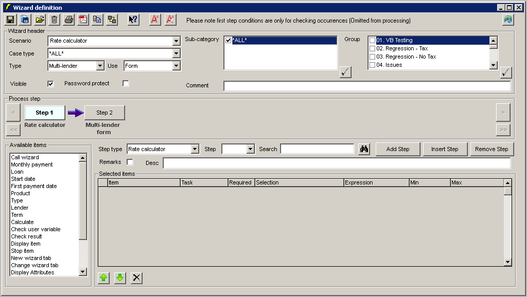527x297 pixels.
Task: Move selected item down with green arrow
Action: coord(120,278)
